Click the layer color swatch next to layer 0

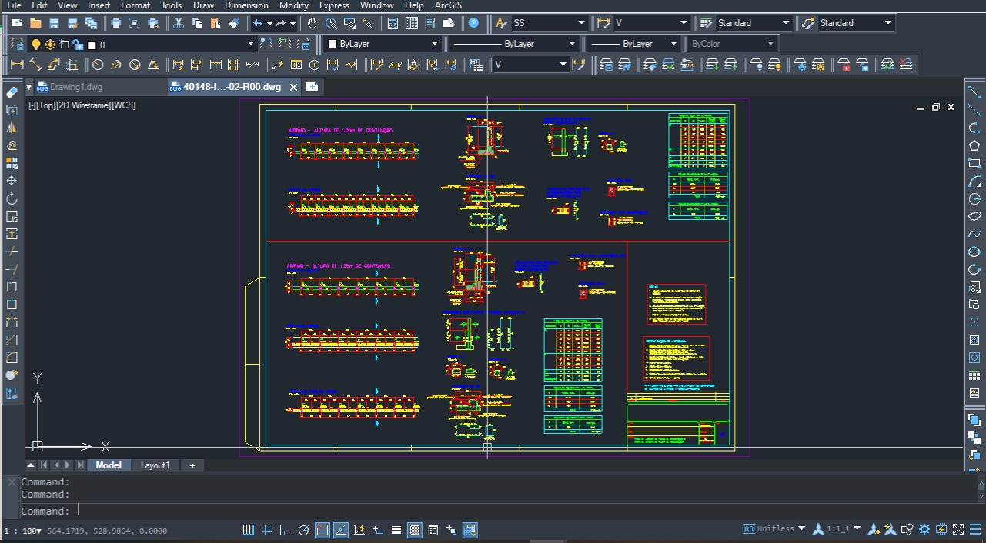[92, 44]
